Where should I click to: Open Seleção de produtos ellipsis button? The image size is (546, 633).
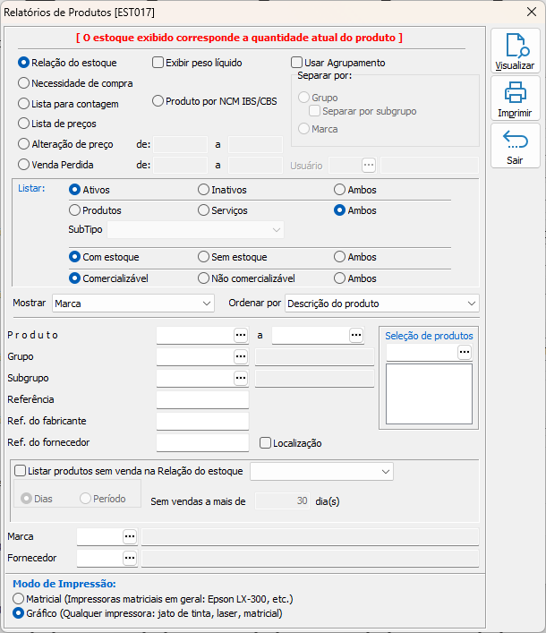(464, 353)
